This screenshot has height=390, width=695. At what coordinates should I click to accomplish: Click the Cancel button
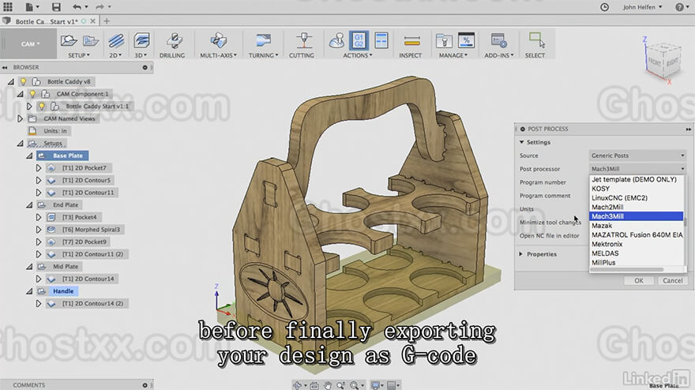[672, 280]
